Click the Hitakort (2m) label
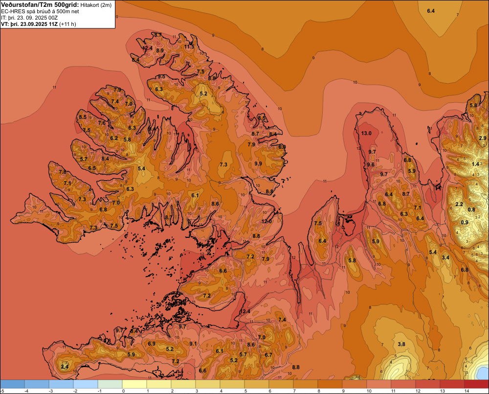This screenshot has width=489, height=394. coord(96,5)
